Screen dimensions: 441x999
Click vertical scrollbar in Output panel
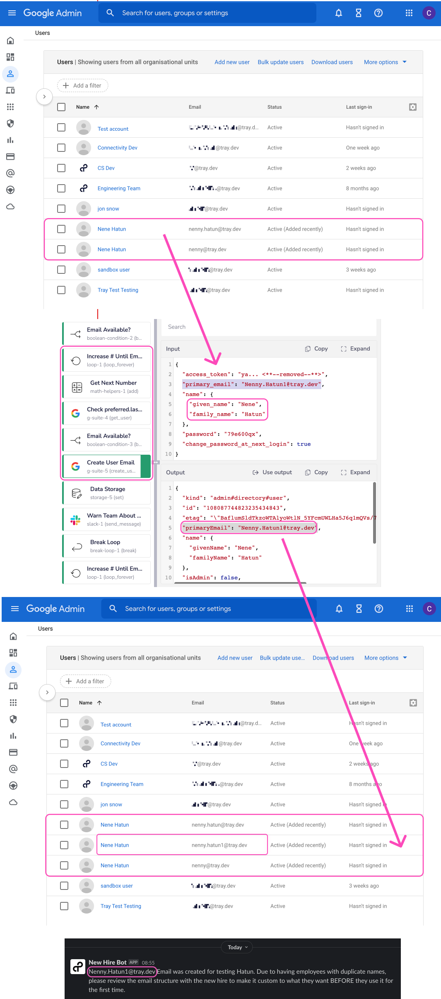(x=374, y=513)
